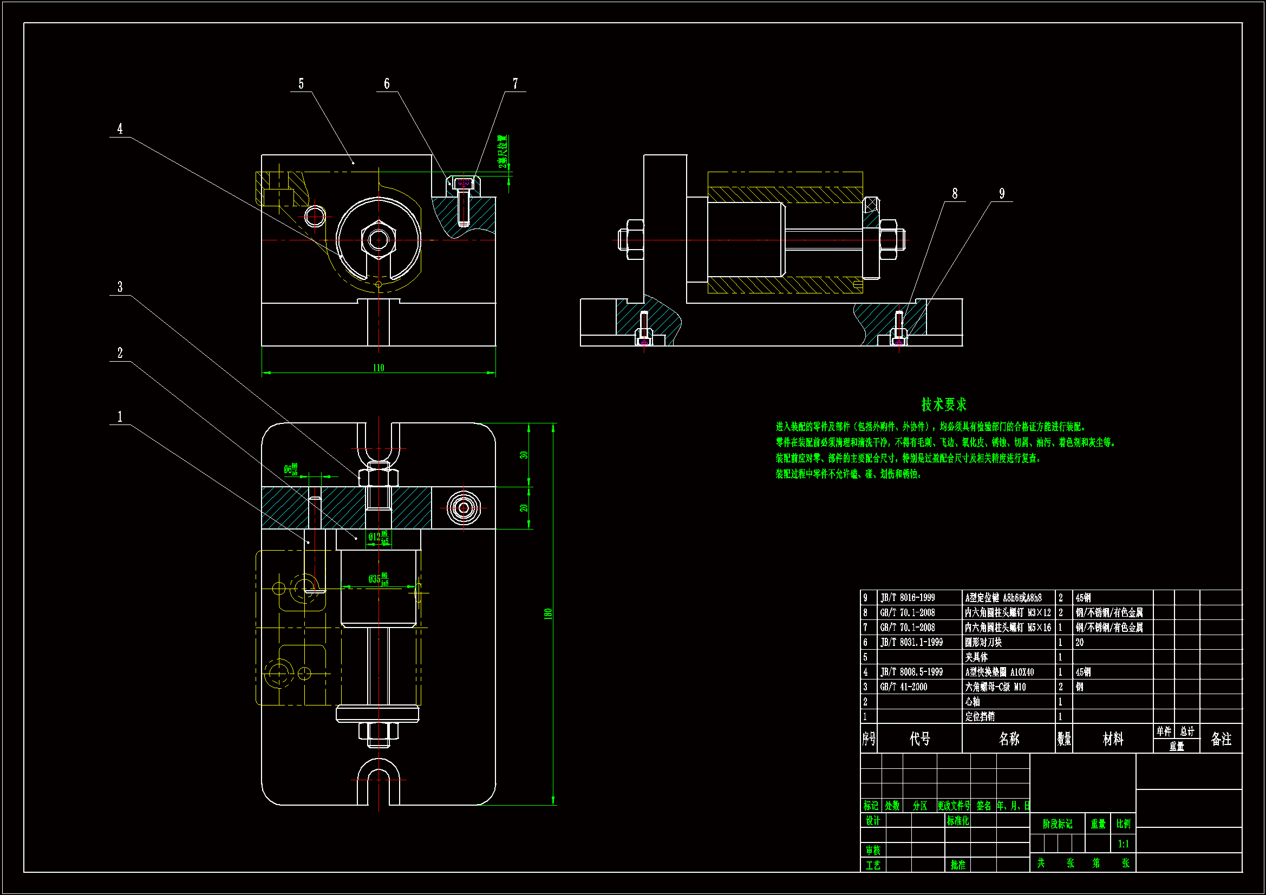Click part balloon number 8
The width and height of the screenshot is (1266, 895).
tap(955, 193)
